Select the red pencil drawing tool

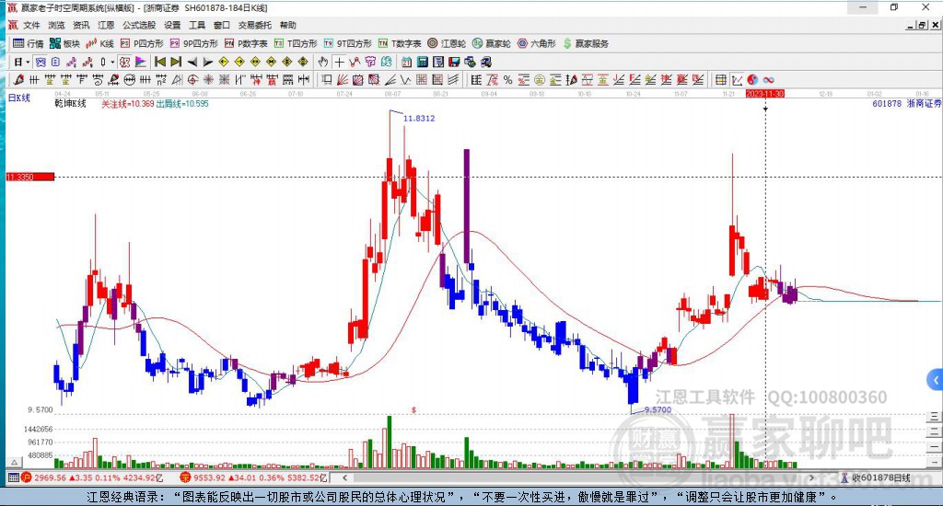coord(18,79)
